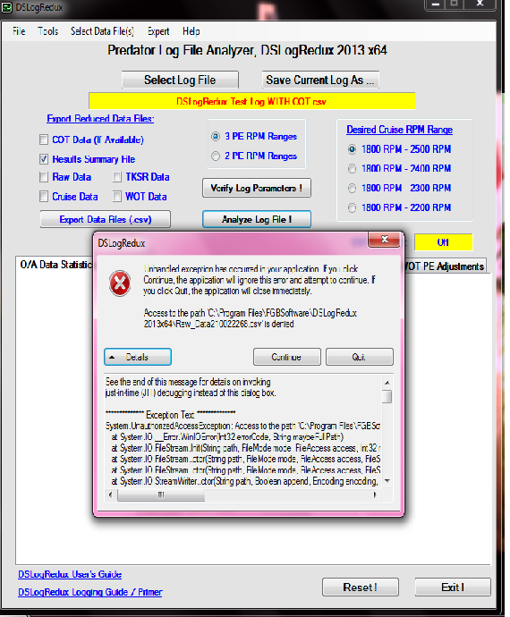
Task: Open the DSLogRedux User's Guide link
Action: tap(70, 574)
